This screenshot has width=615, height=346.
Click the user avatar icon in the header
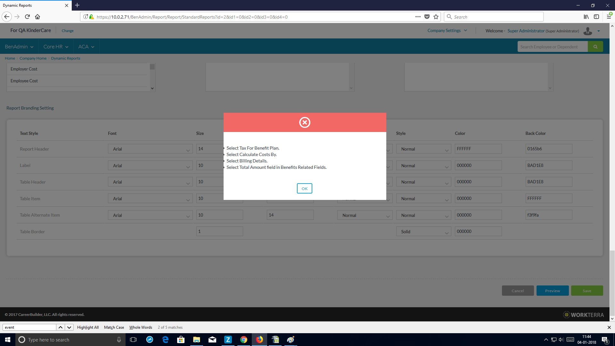click(x=588, y=31)
